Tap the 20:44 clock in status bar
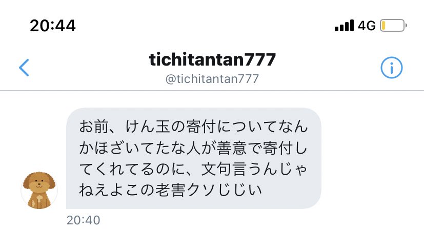424x251 pixels. coord(53,26)
